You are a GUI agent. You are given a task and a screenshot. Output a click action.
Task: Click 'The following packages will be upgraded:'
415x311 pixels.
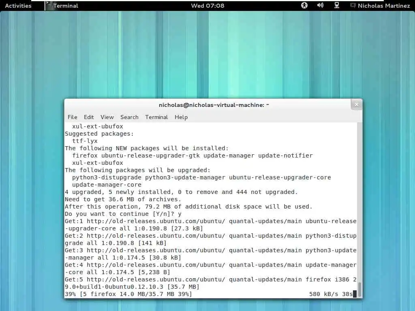pos(137,170)
